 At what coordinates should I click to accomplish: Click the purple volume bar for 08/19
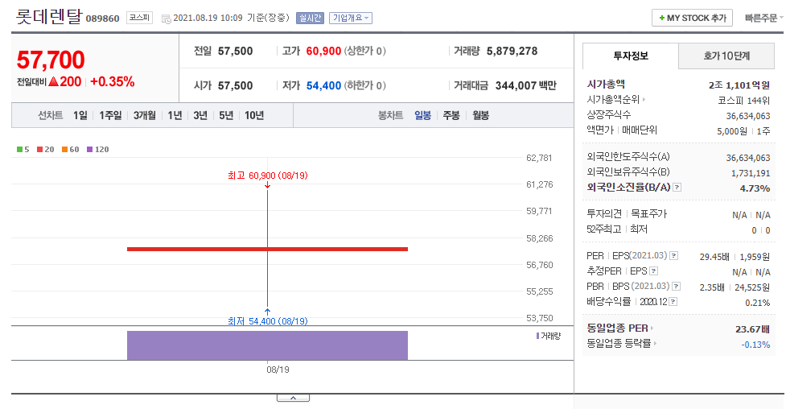pos(267,345)
